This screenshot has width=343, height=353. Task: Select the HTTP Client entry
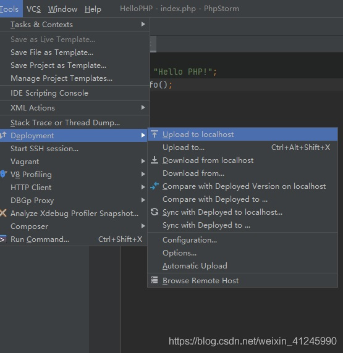pos(74,188)
